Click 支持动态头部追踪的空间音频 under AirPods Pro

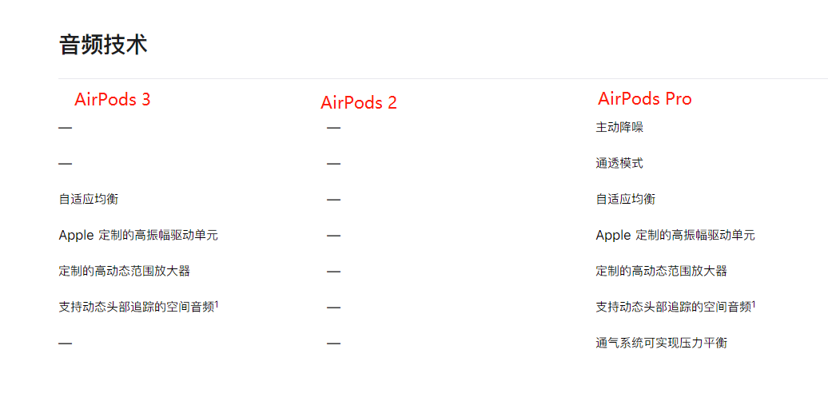pyautogui.click(x=673, y=308)
